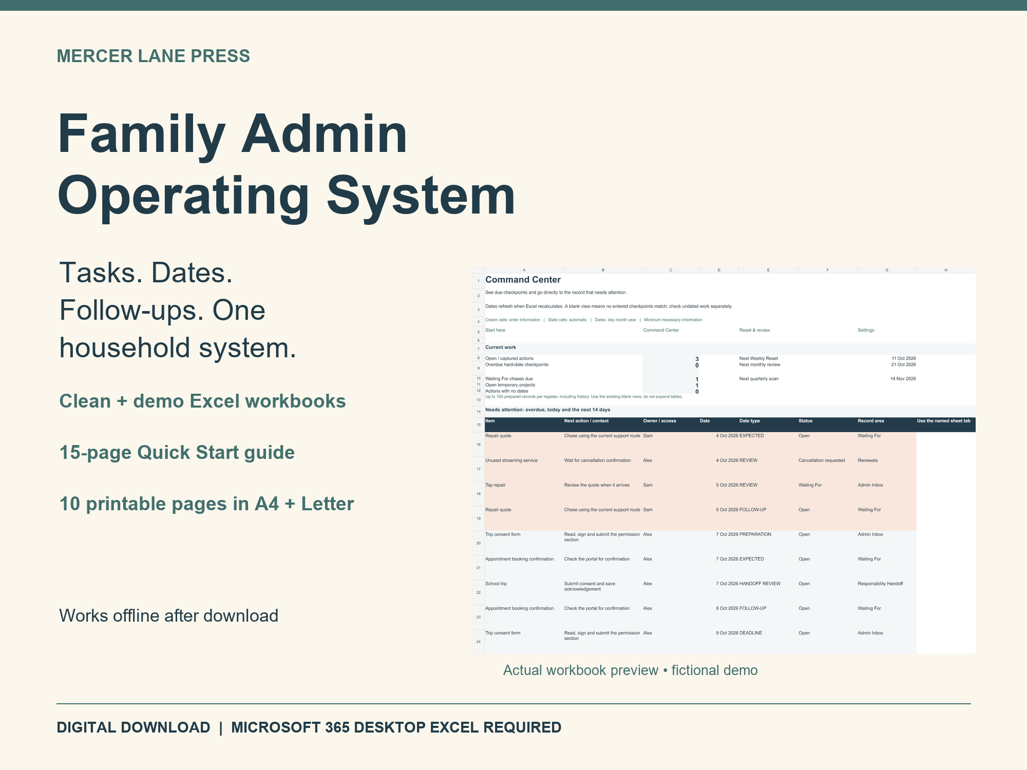
Task: Select the "9 Oct 2026 DEADLINE" cell
Action: (x=739, y=633)
